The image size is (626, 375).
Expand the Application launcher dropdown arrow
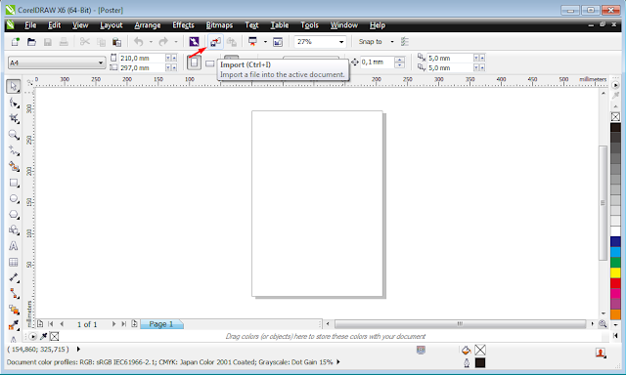pos(265,41)
